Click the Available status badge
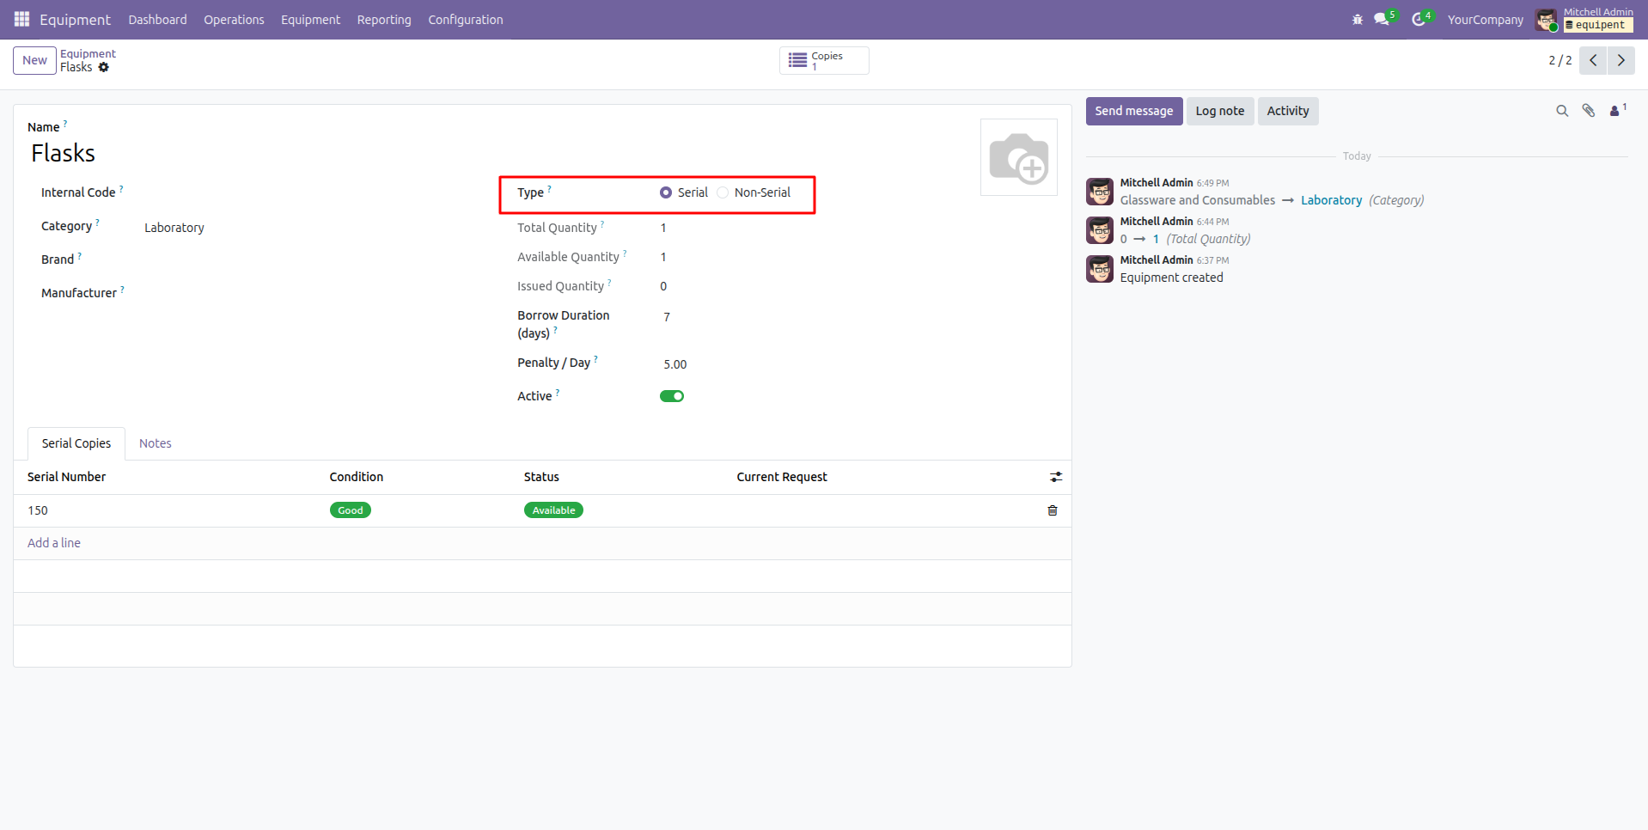 pos(553,510)
